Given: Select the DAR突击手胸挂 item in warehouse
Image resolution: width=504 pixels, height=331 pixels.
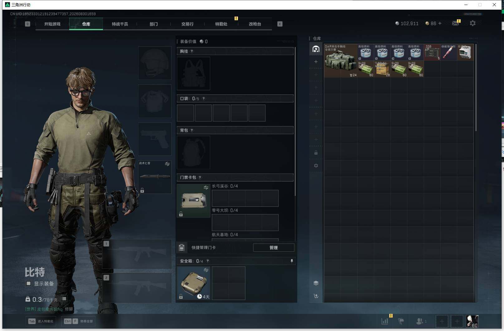Looking at the screenshot, I should tap(341, 60).
